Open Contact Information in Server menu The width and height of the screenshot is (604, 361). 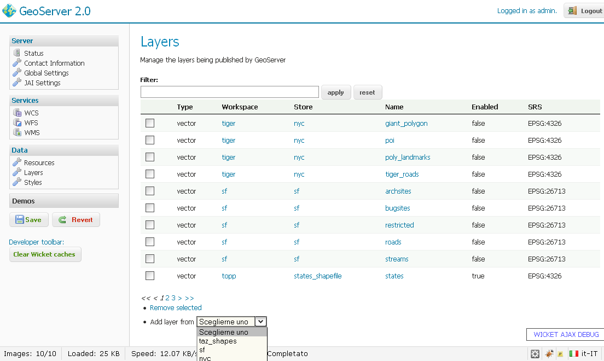click(54, 63)
